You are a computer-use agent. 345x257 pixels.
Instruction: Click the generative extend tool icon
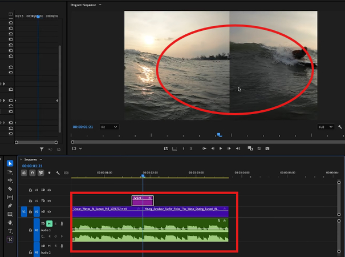[x=10, y=239]
